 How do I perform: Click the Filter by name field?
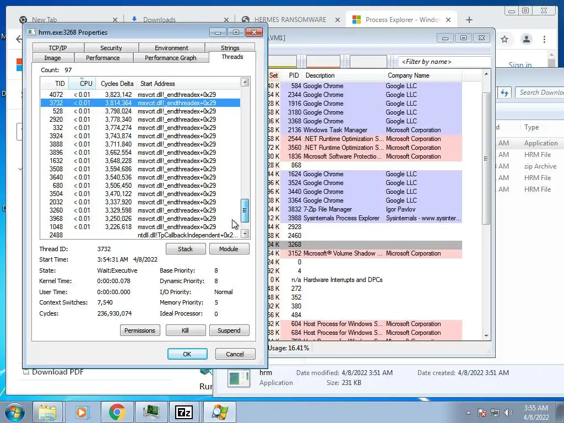point(444,62)
